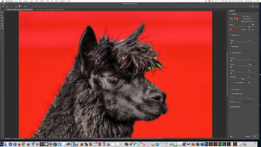Open the Edit menu

pyautogui.click(x=20, y=1)
